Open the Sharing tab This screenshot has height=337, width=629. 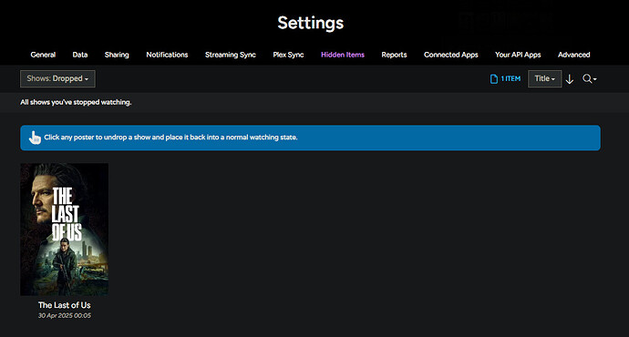117,55
